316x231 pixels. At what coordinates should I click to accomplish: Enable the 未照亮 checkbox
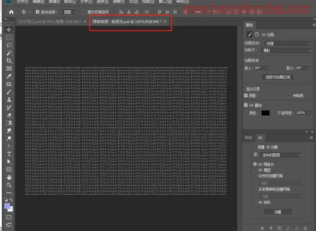[289, 95]
